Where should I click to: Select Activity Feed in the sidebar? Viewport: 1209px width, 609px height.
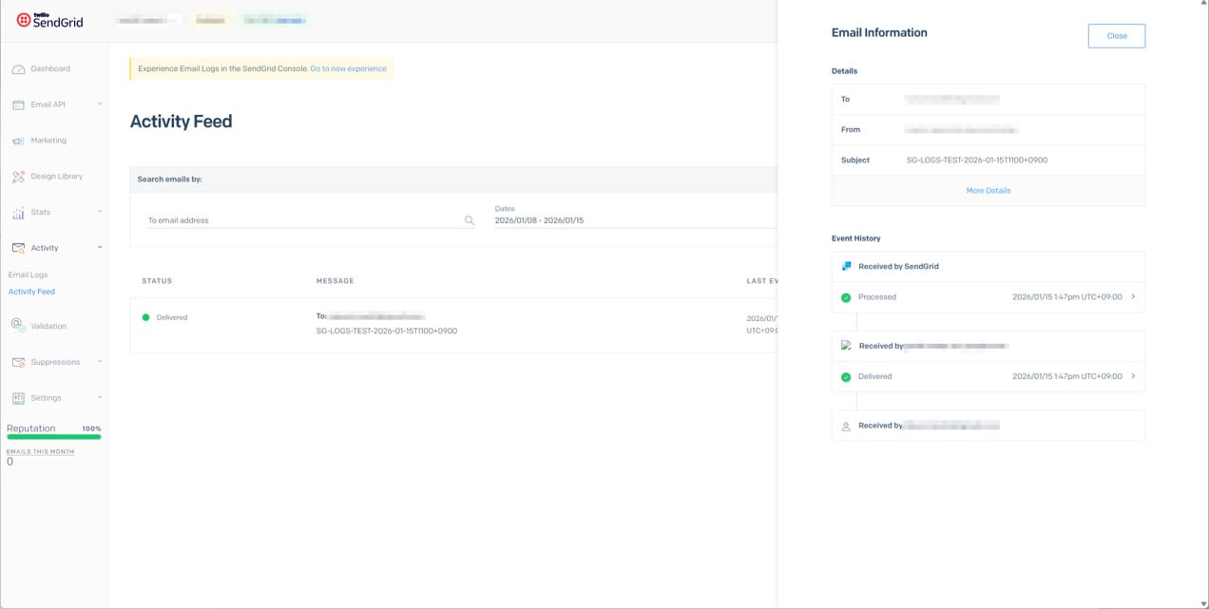(x=31, y=292)
